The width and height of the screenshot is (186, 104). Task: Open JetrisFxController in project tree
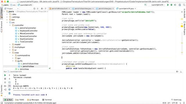click(28, 28)
